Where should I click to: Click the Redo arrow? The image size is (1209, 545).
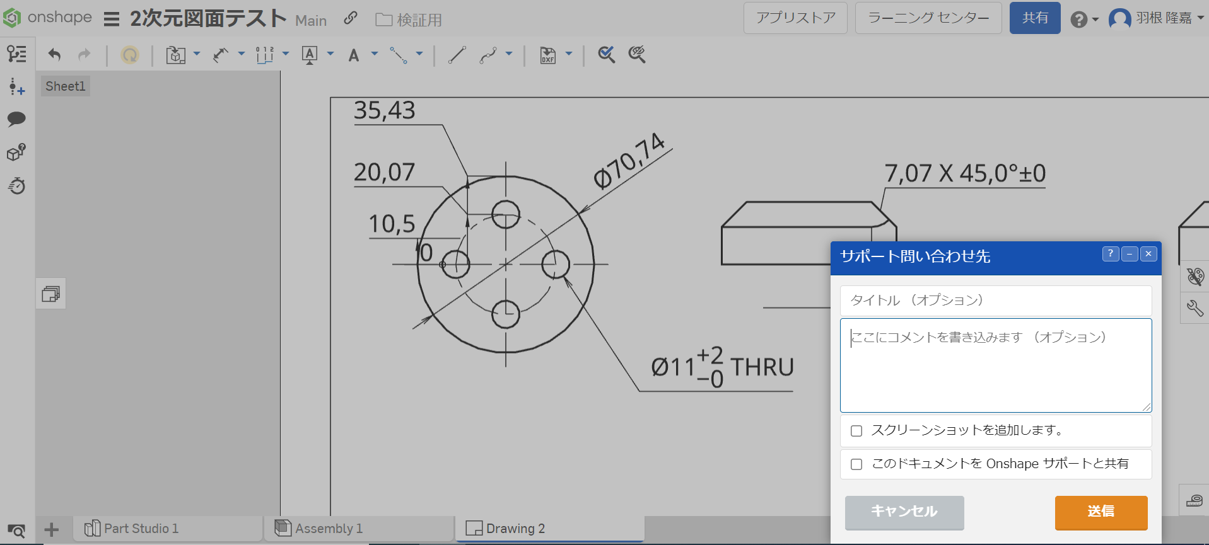click(84, 55)
